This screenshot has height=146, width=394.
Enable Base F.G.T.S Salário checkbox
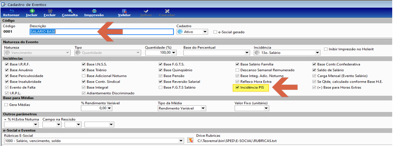[160, 88]
